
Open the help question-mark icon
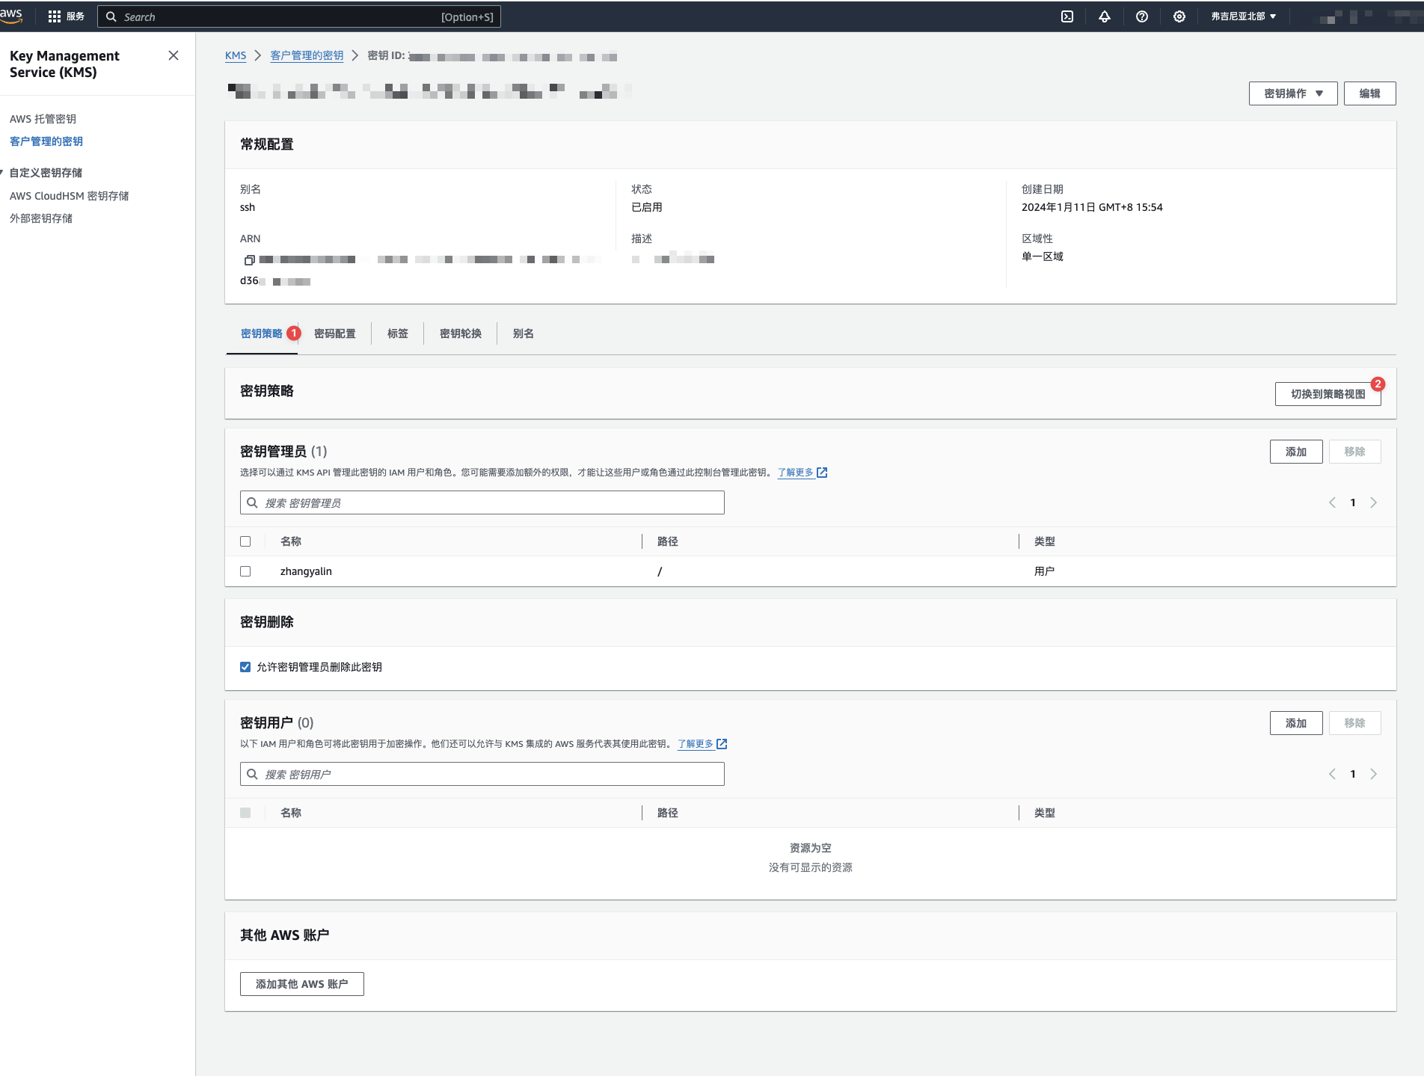[x=1142, y=16]
